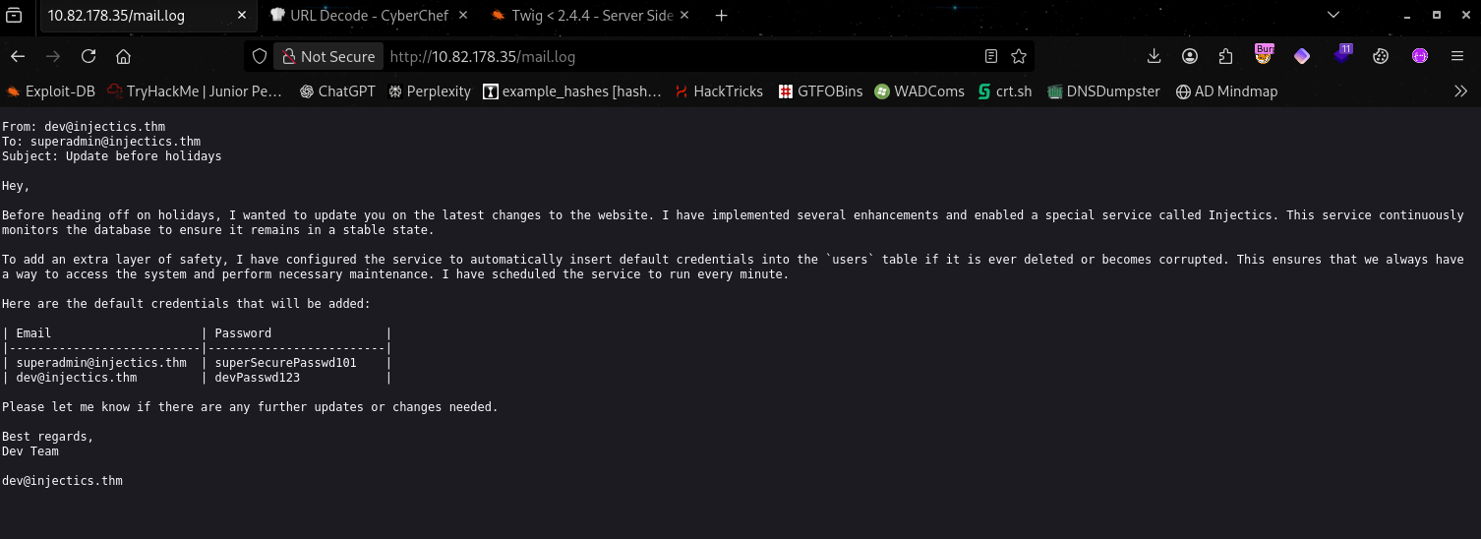Image resolution: width=1481 pixels, height=539 pixels.
Task: Open the GTFOBins bookmark
Action: [x=820, y=90]
